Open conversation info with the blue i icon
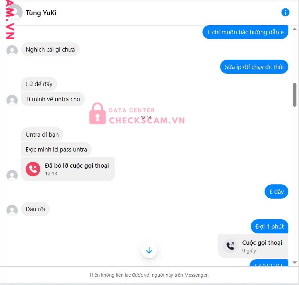Image resolution: width=299 pixels, height=285 pixels. coord(285,13)
